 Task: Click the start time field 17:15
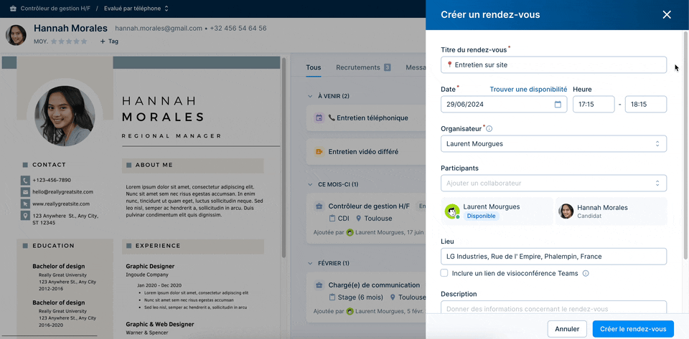(594, 105)
